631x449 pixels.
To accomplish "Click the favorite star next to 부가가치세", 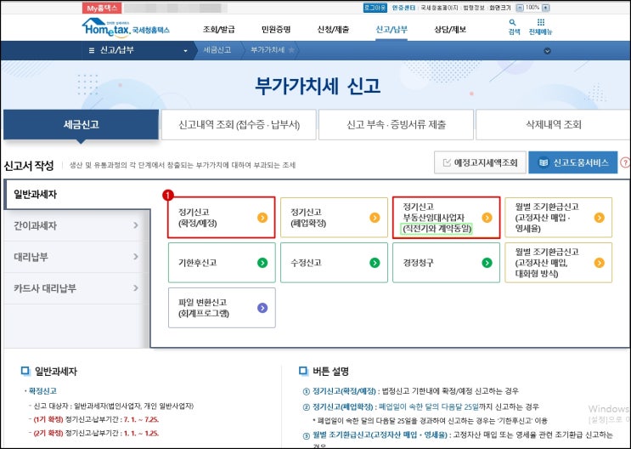I will point(291,50).
